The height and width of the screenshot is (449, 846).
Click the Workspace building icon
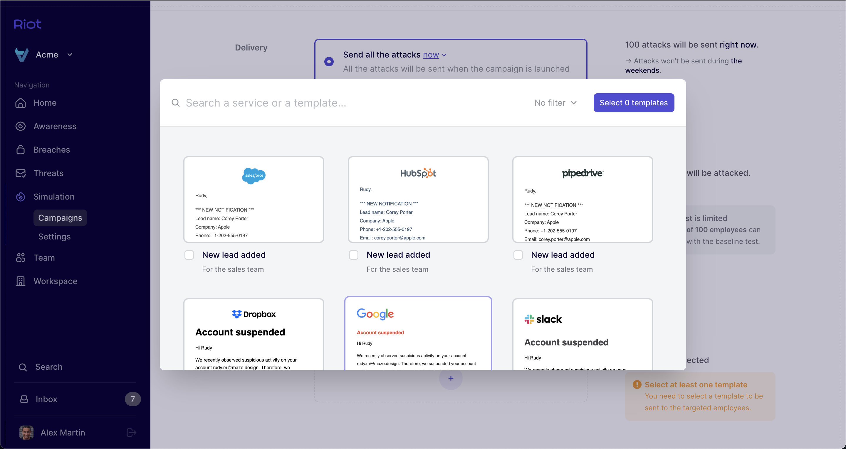click(x=20, y=281)
